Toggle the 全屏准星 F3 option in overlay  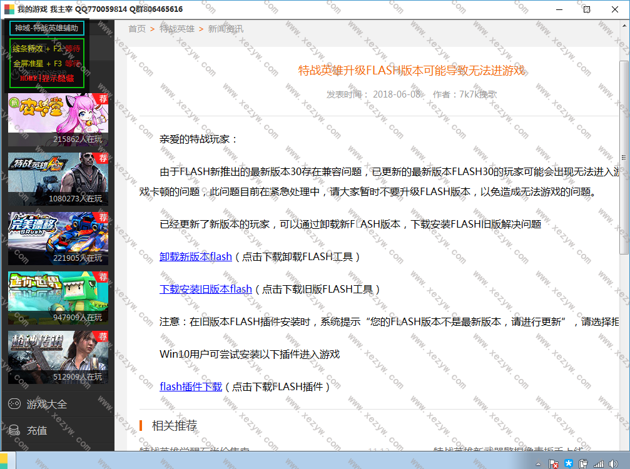tap(46, 63)
